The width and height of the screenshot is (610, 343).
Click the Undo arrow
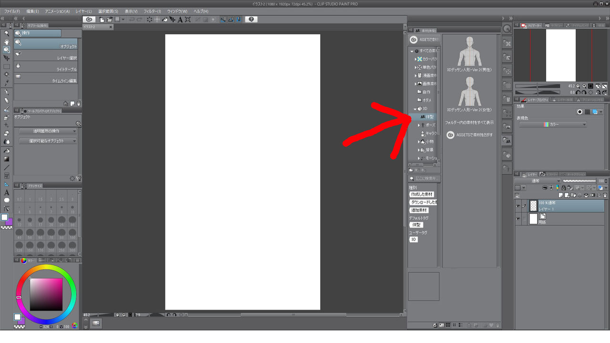(x=132, y=20)
